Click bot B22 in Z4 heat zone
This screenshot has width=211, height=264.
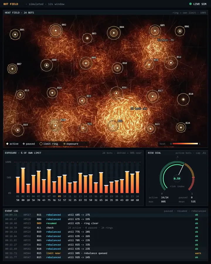point(113,126)
